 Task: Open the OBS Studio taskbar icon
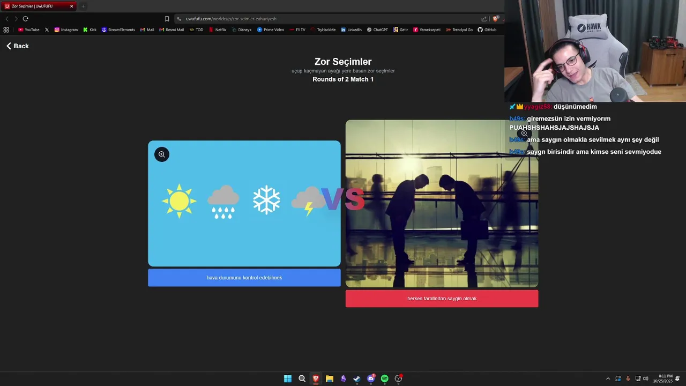click(x=398, y=378)
